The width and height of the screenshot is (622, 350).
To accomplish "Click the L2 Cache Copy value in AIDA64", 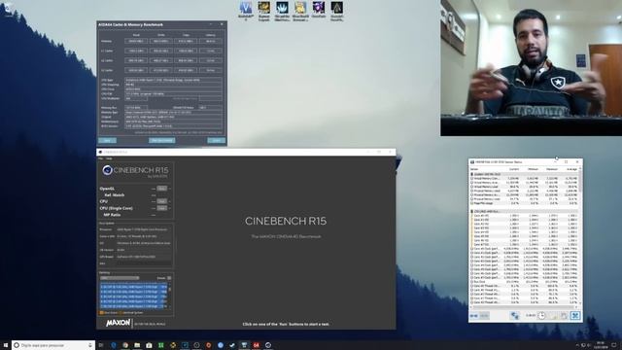I will pyautogui.click(x=186, y=60).
